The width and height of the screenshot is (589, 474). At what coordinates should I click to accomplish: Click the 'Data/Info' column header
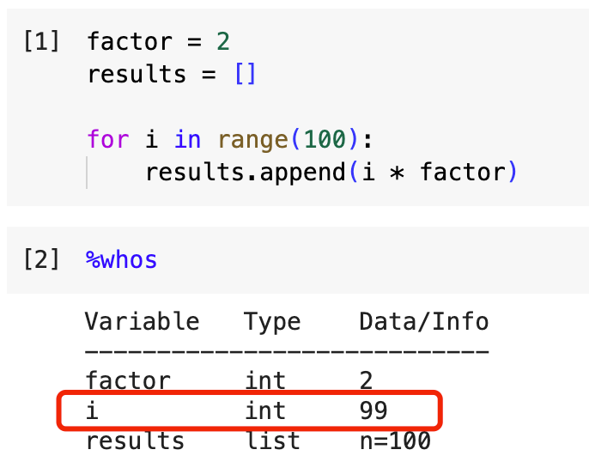point(424,322)
